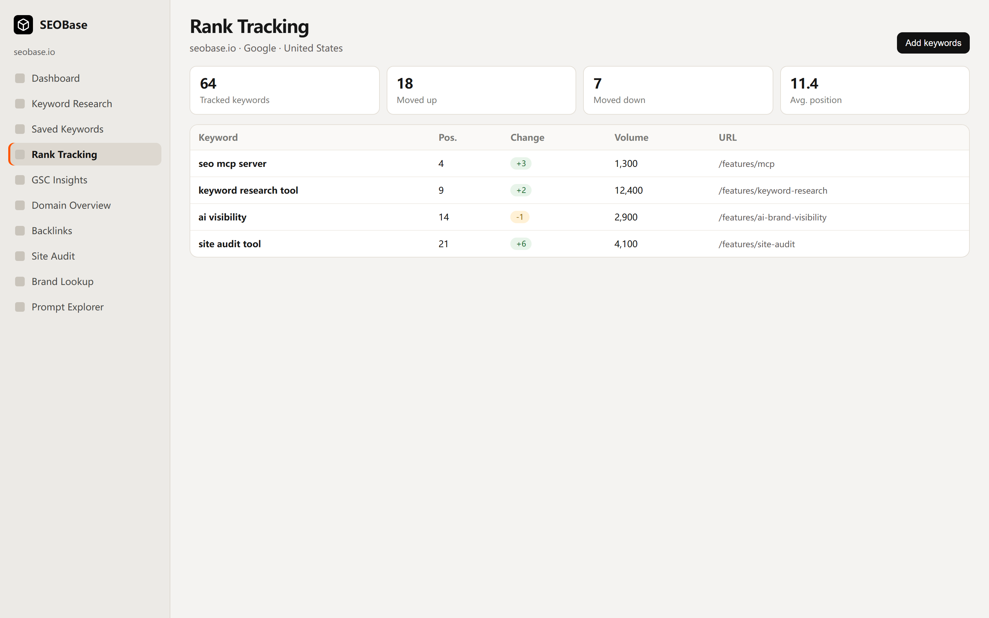The width and height of the screenshot is (989, 618).
Task: Select the 'seo mcp server' keyword
Action: [232, 163]
